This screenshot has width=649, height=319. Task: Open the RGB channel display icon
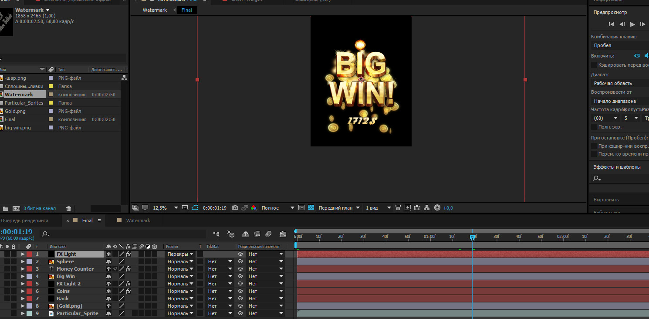(254, 208)
